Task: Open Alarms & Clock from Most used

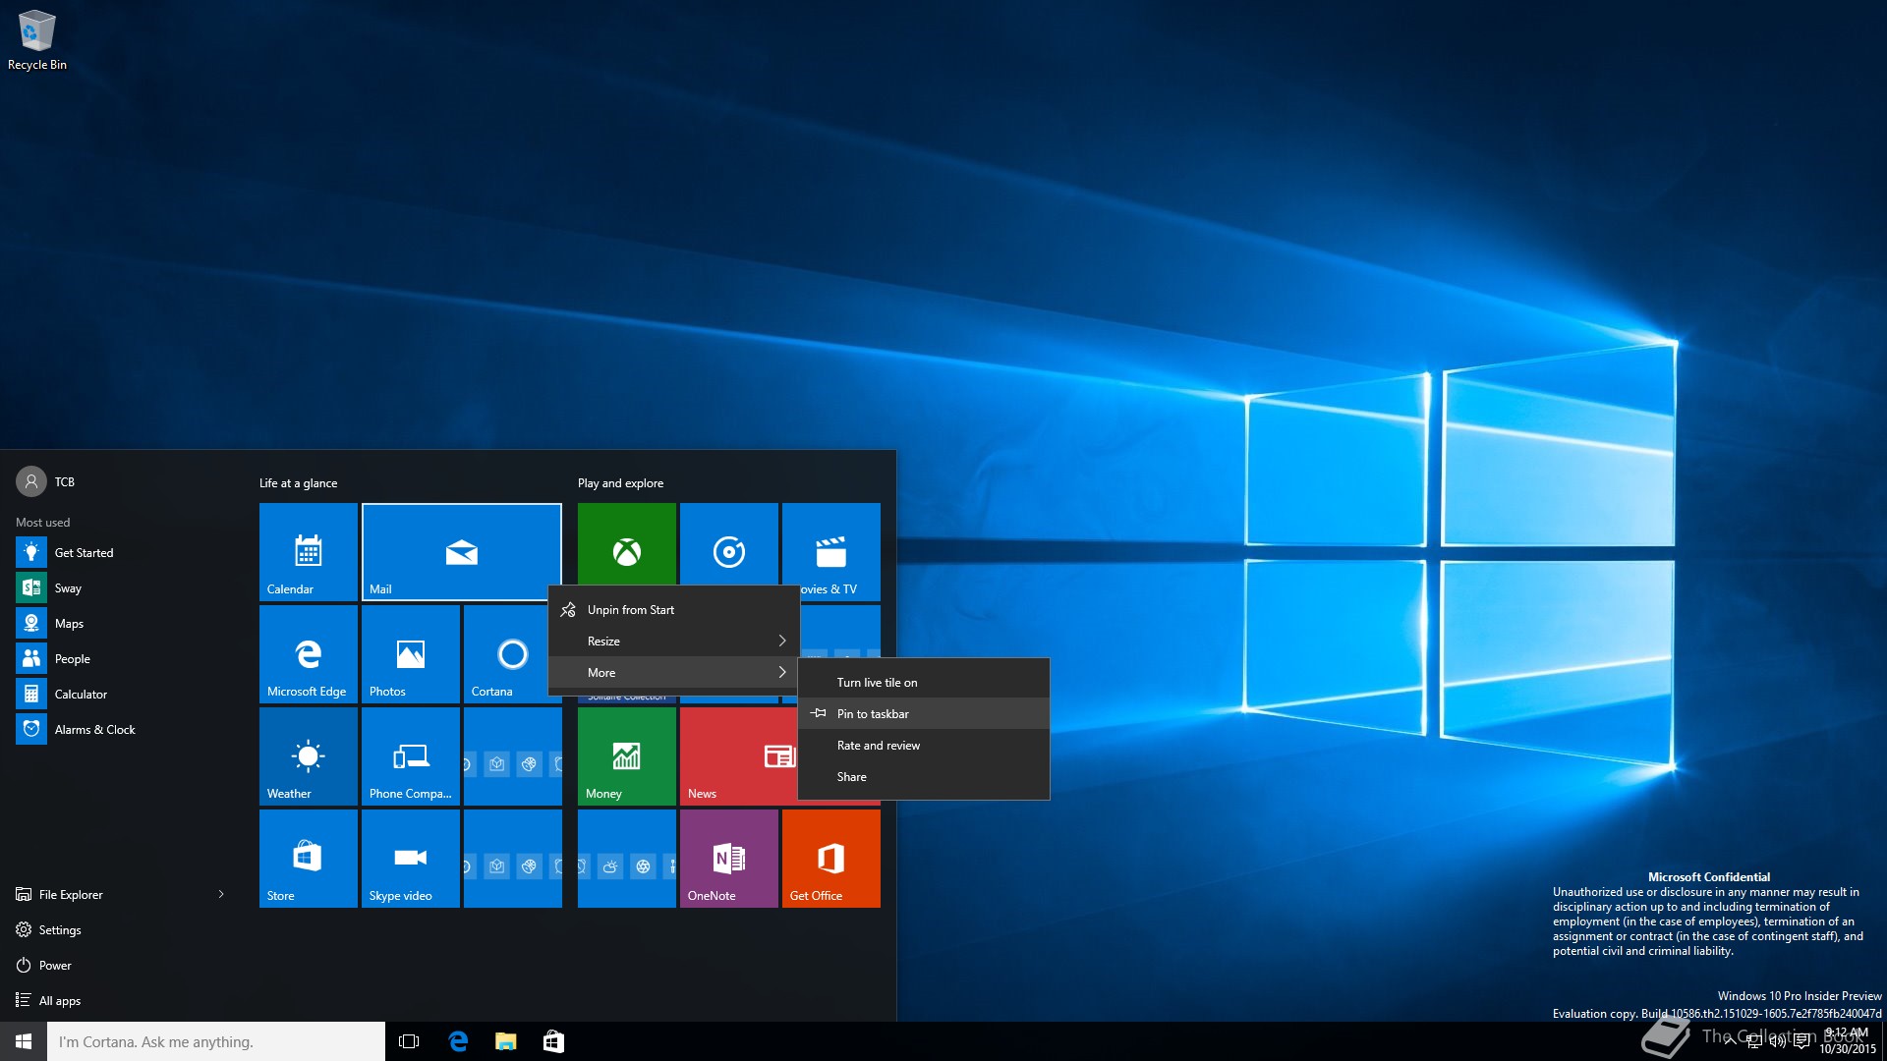Action: coord(122,730)
